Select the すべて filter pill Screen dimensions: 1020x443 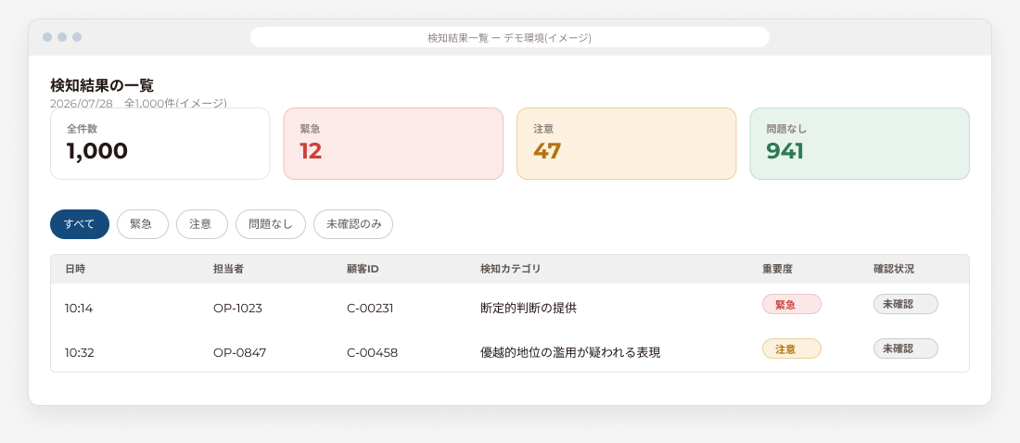click(x=80, y=224)
